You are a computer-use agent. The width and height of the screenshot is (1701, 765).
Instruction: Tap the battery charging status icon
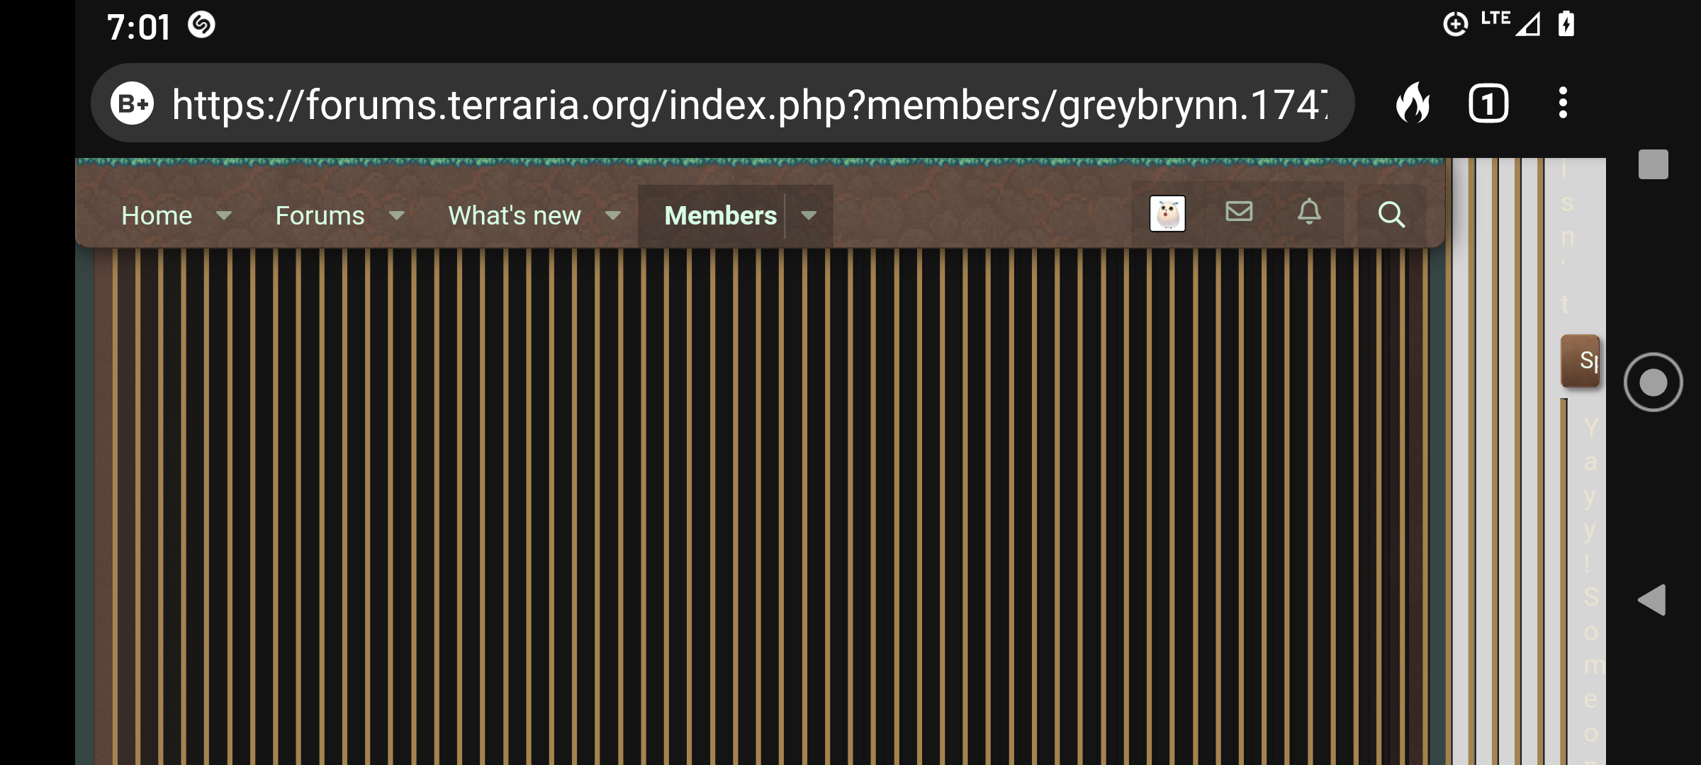(x=1566, y=24)
